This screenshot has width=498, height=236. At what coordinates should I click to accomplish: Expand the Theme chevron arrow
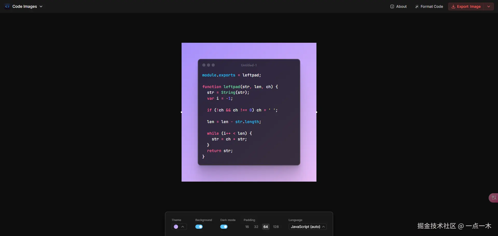point(183,227)
